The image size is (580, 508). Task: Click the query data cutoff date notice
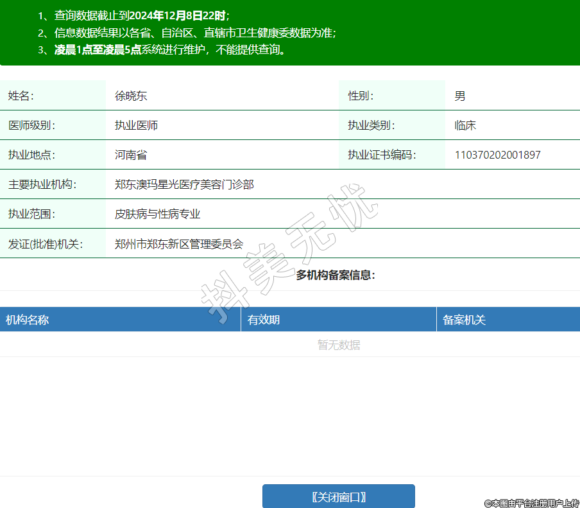tap(133, 15)
